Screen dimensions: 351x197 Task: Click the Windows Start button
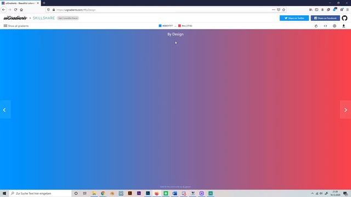(4, 193)
